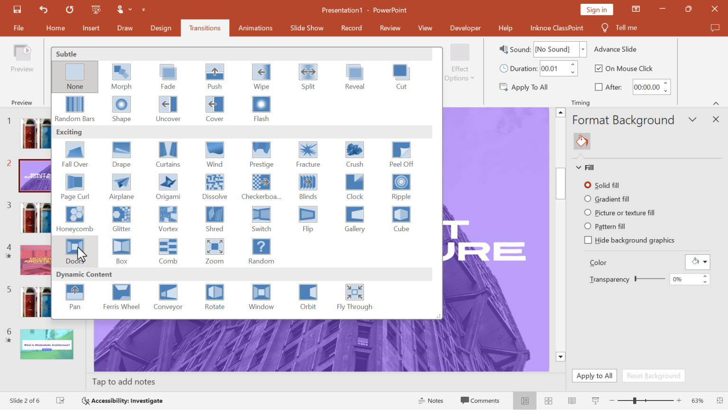This screenshot has height=410, width=728.
Task: Pick the Random transition effect
Action: (x=261, y=251)
